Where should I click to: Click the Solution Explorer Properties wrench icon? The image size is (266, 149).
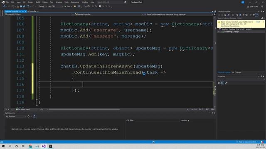click(x=254, y=15)
